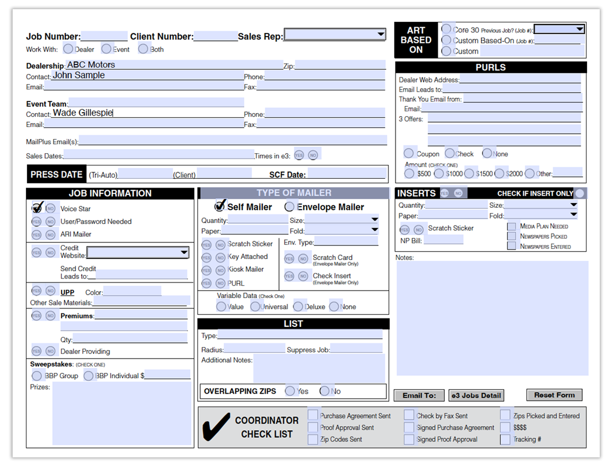612x467 pixels.
Task: Select Self Mailer option
Action: [x=220, y=206]
